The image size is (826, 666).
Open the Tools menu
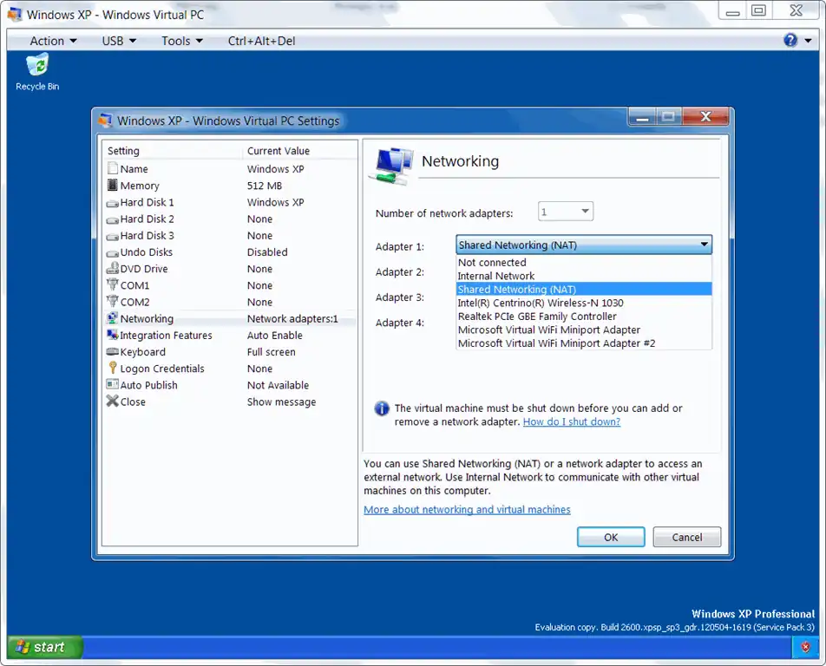[x=181, y=41]
